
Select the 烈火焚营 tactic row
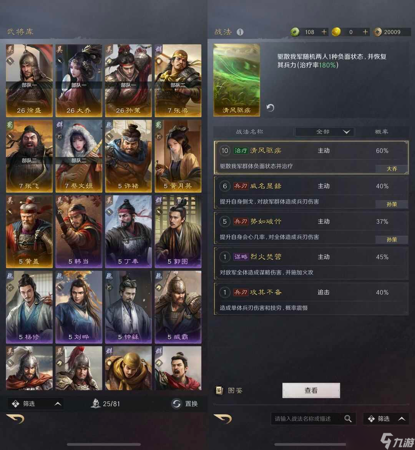[x=311, y=263]
